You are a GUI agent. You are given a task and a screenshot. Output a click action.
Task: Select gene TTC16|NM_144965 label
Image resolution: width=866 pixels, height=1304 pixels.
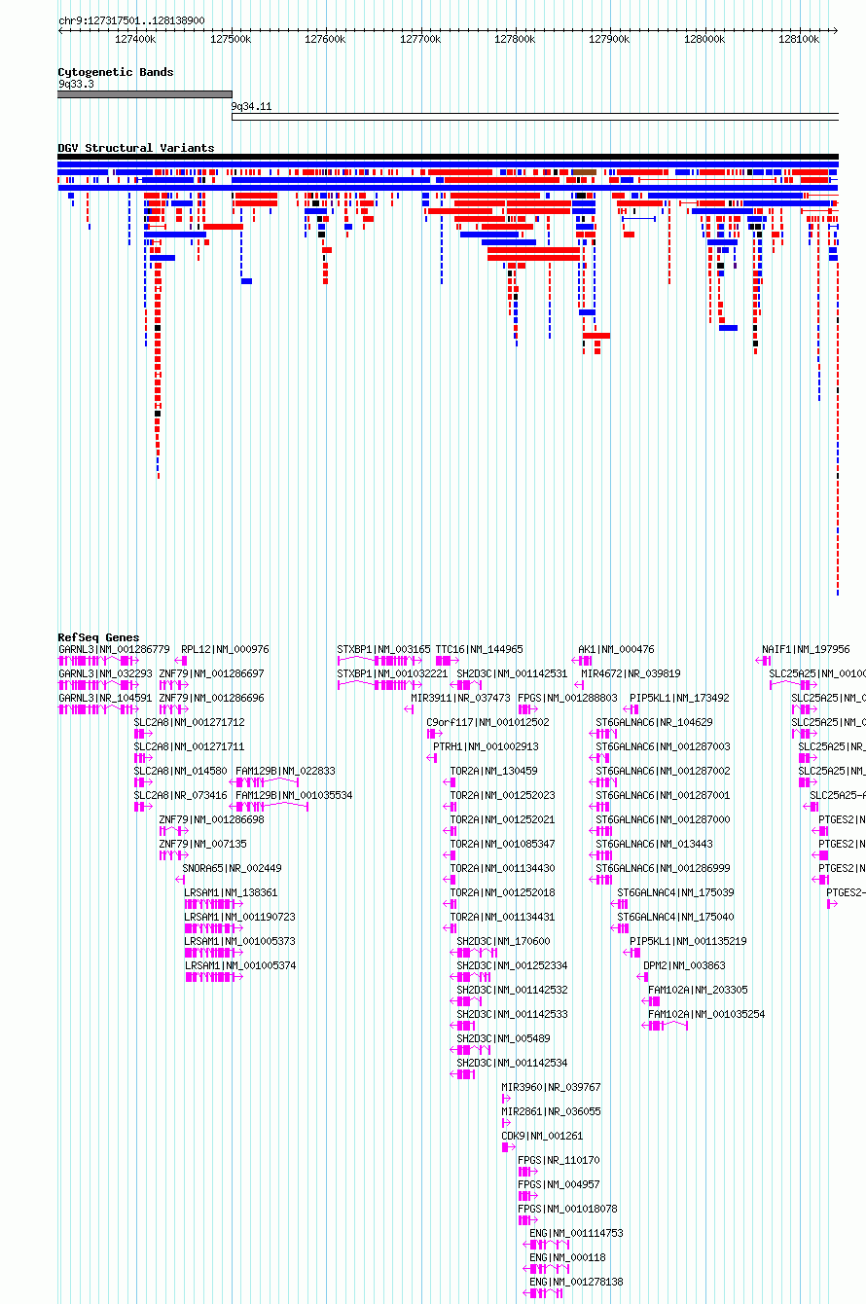pos(480,649)
